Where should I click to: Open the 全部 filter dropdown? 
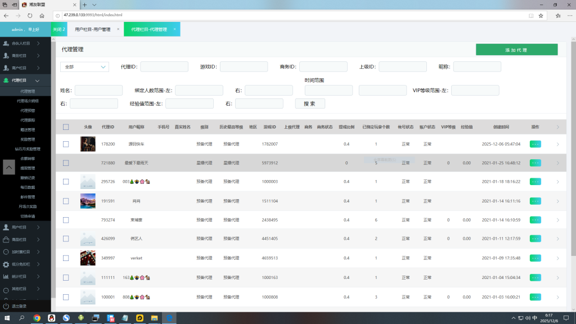[84, 67]
